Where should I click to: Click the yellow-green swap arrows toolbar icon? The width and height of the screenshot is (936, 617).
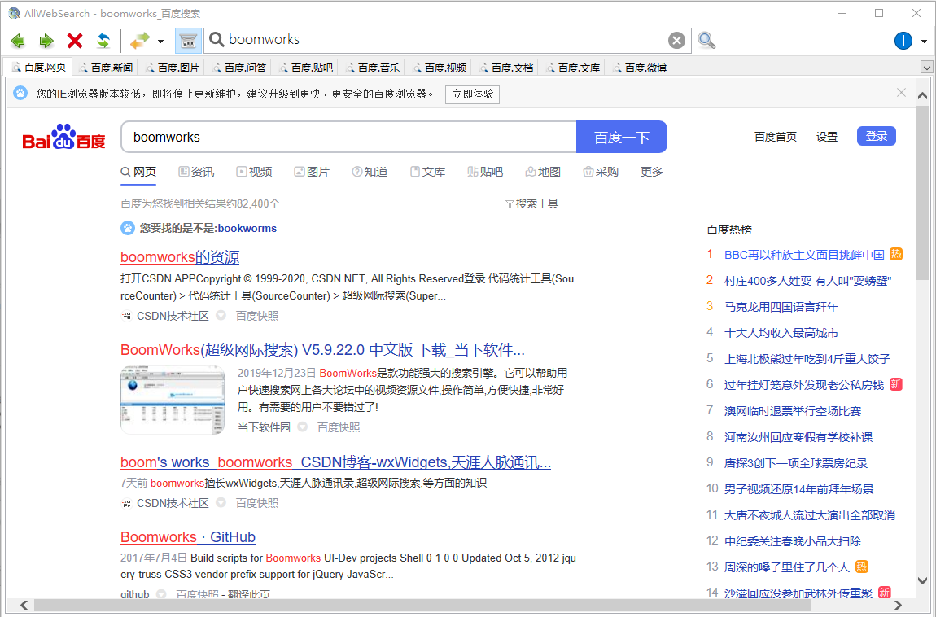(x=140, y=41)
